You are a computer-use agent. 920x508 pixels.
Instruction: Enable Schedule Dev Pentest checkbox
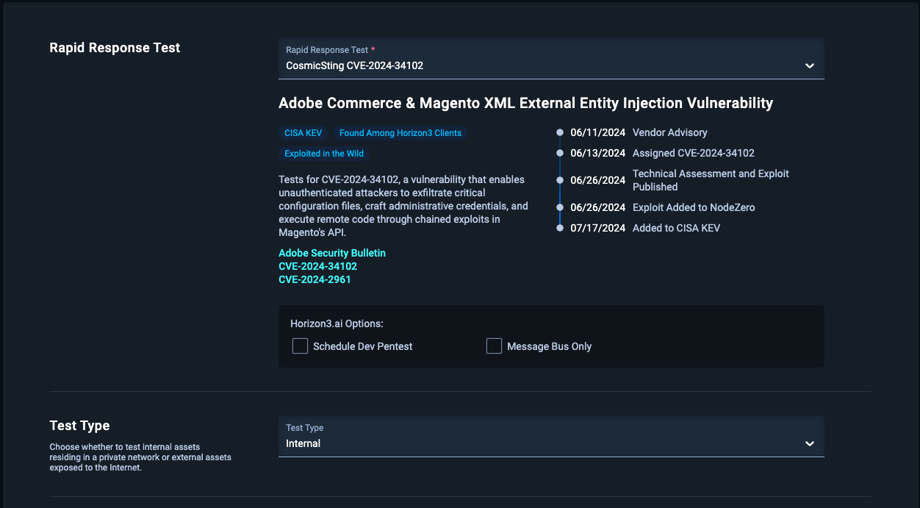click(x=300, y=346)
